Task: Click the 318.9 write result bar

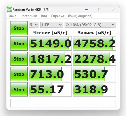Action: [94, 90]
